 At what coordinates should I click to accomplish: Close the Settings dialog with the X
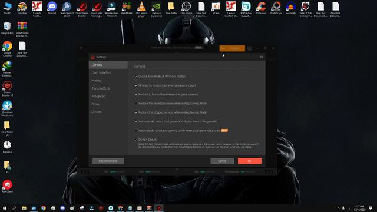point(262,57)
